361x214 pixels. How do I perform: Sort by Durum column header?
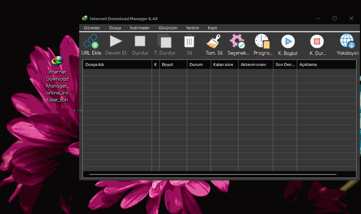coord(199,64)
